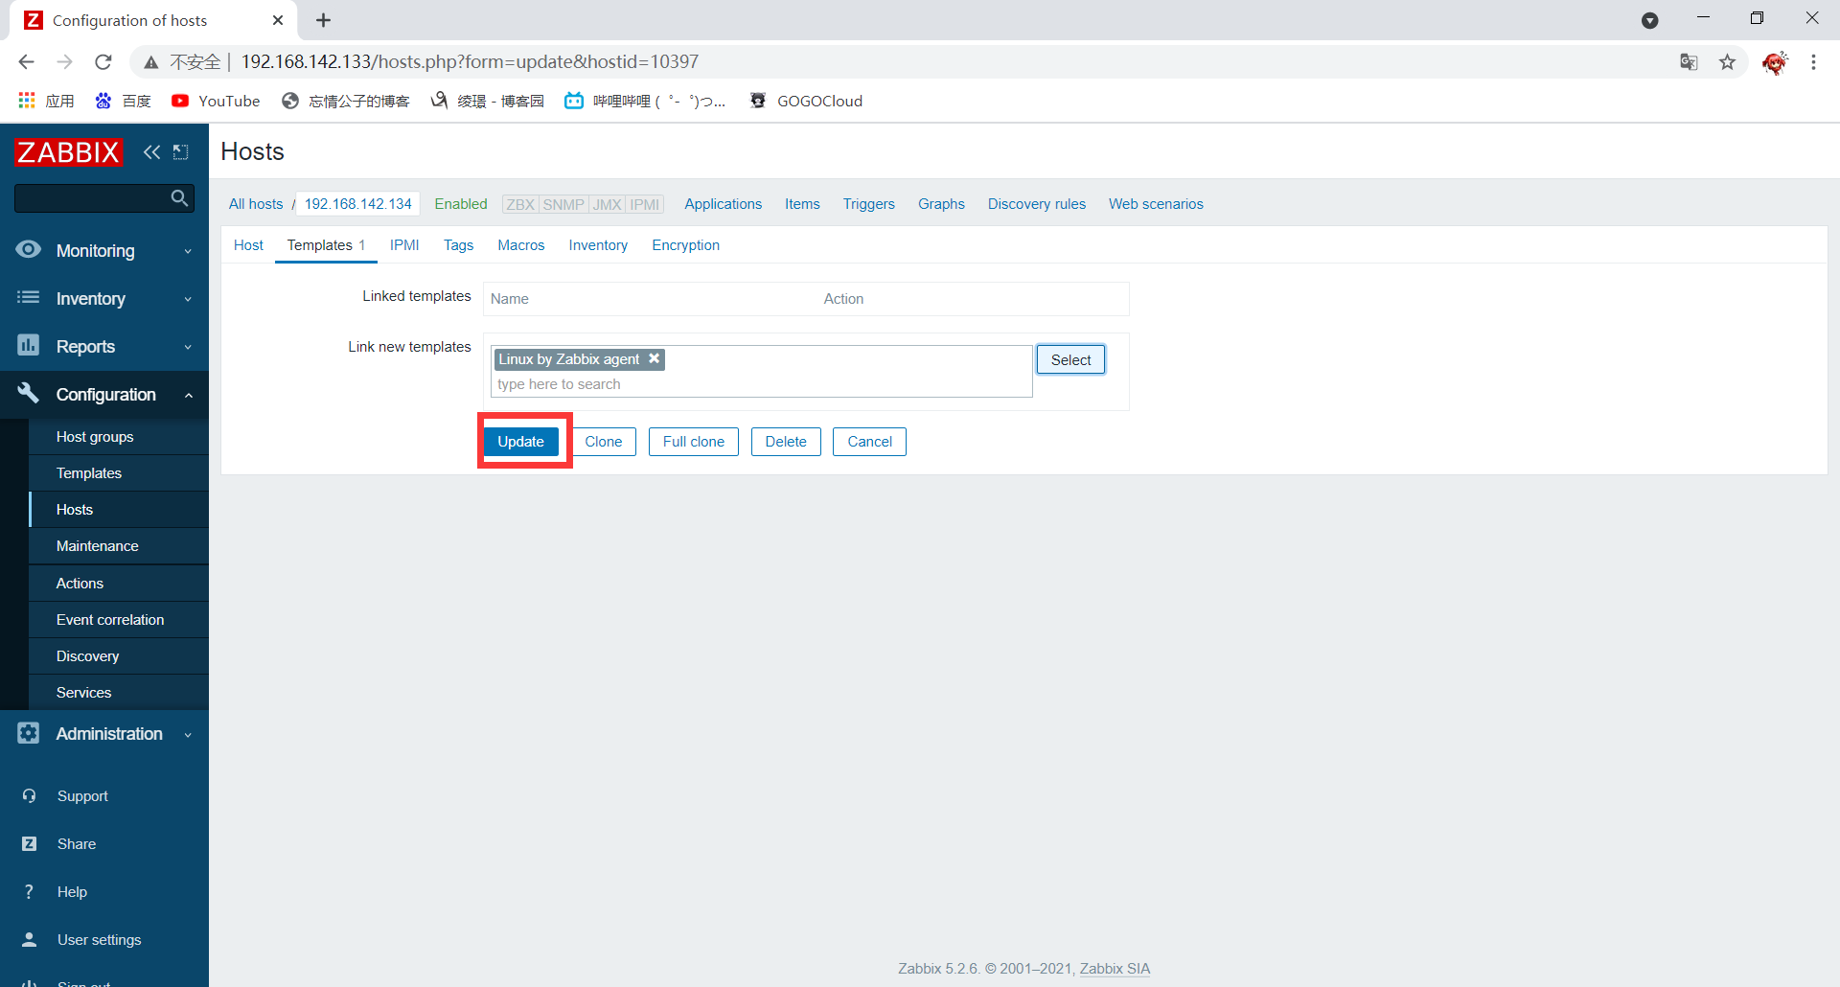Click the Inventory list icon
Screen dimensions: 1840x987
(29, 297)
